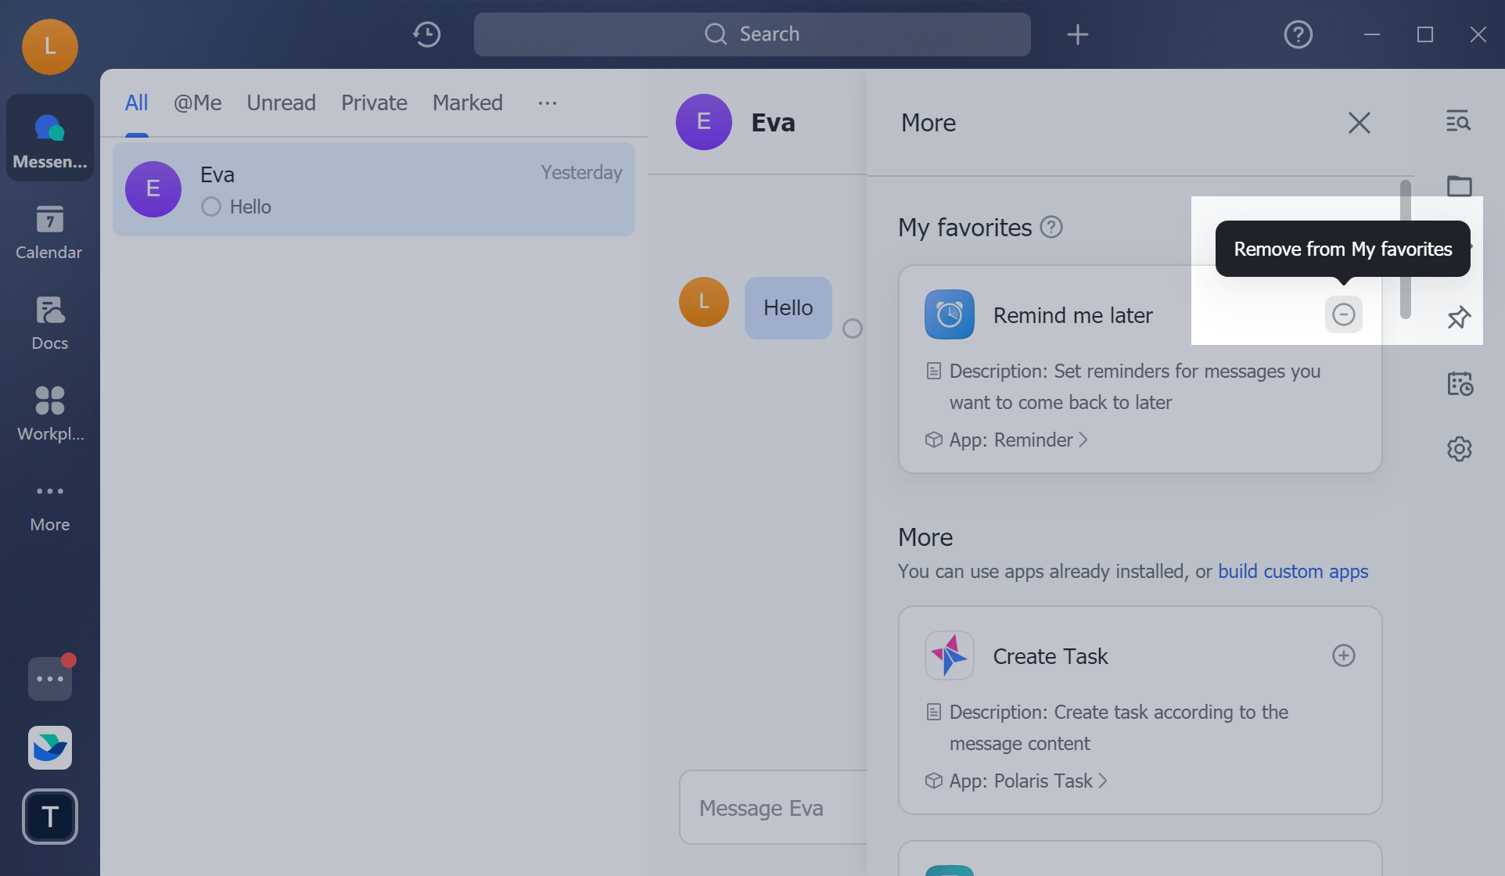Click the Search bar

click(x=752, y=34)
